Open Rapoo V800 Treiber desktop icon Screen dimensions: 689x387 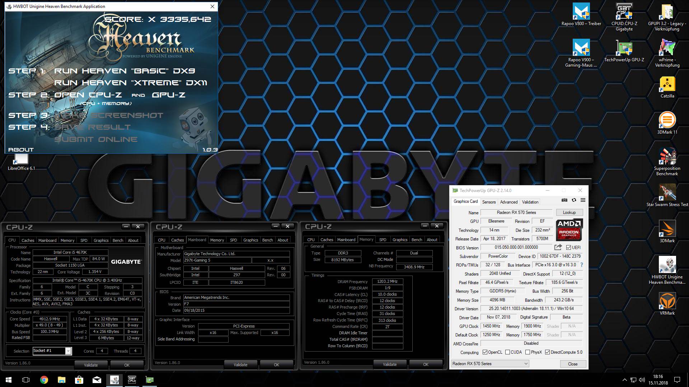coord(581,14)
